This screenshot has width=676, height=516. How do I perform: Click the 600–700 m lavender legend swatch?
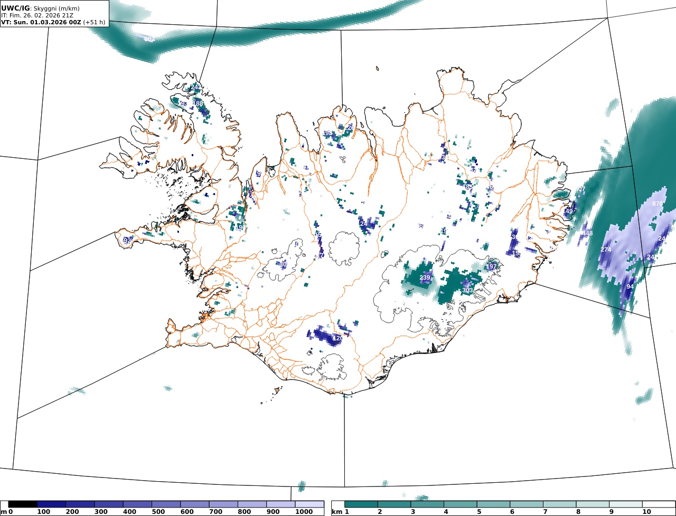pos(194,504)
